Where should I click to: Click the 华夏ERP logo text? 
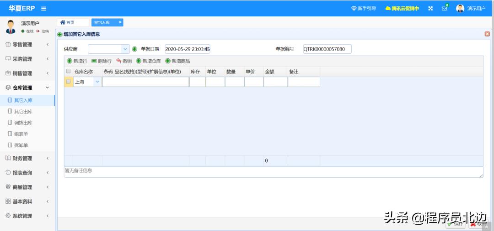tap(22, 9)
